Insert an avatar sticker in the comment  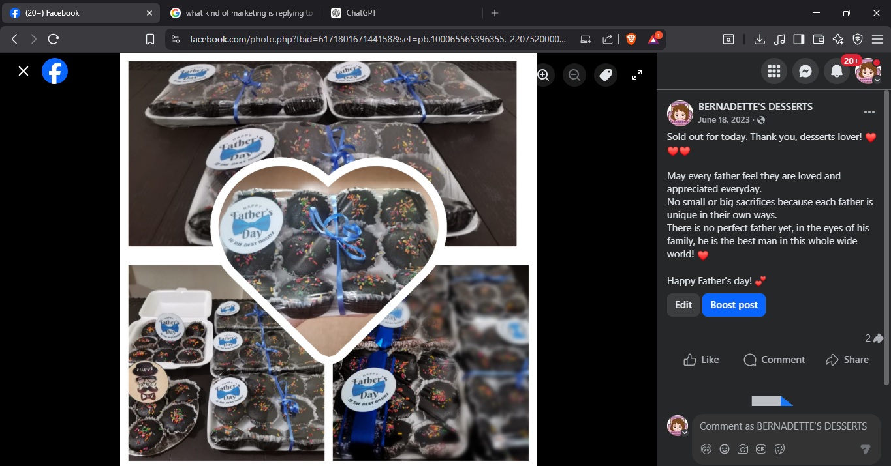pyautogui.click(x=706, y=449)
